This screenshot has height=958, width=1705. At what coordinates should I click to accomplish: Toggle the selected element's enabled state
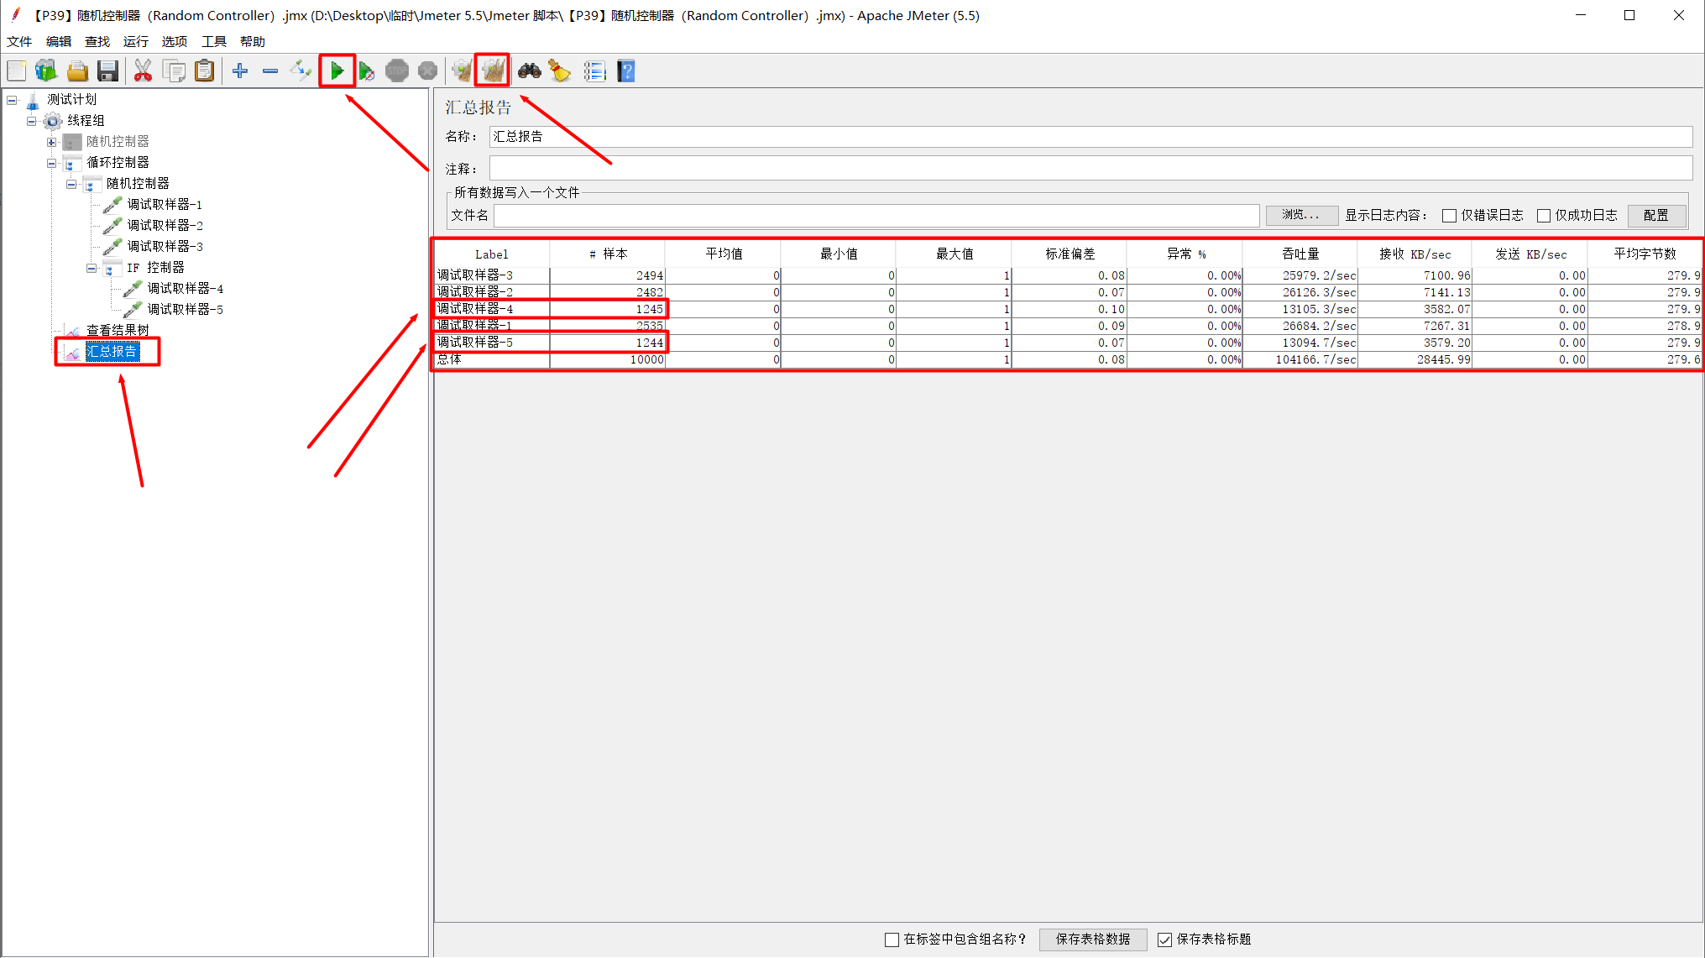tap(301, 71)
